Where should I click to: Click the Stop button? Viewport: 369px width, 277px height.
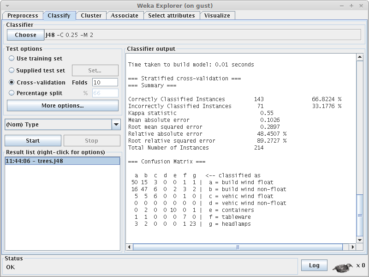coord(92,141)
